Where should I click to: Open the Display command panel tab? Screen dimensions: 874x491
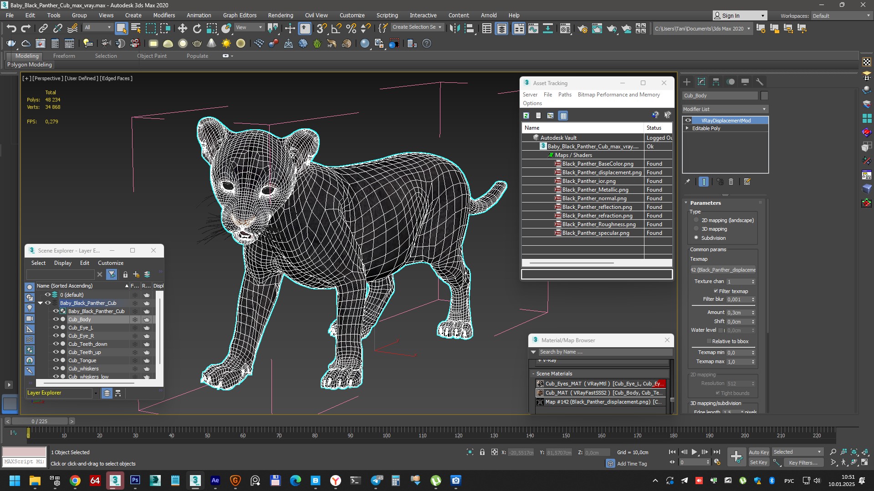point(745,82)
